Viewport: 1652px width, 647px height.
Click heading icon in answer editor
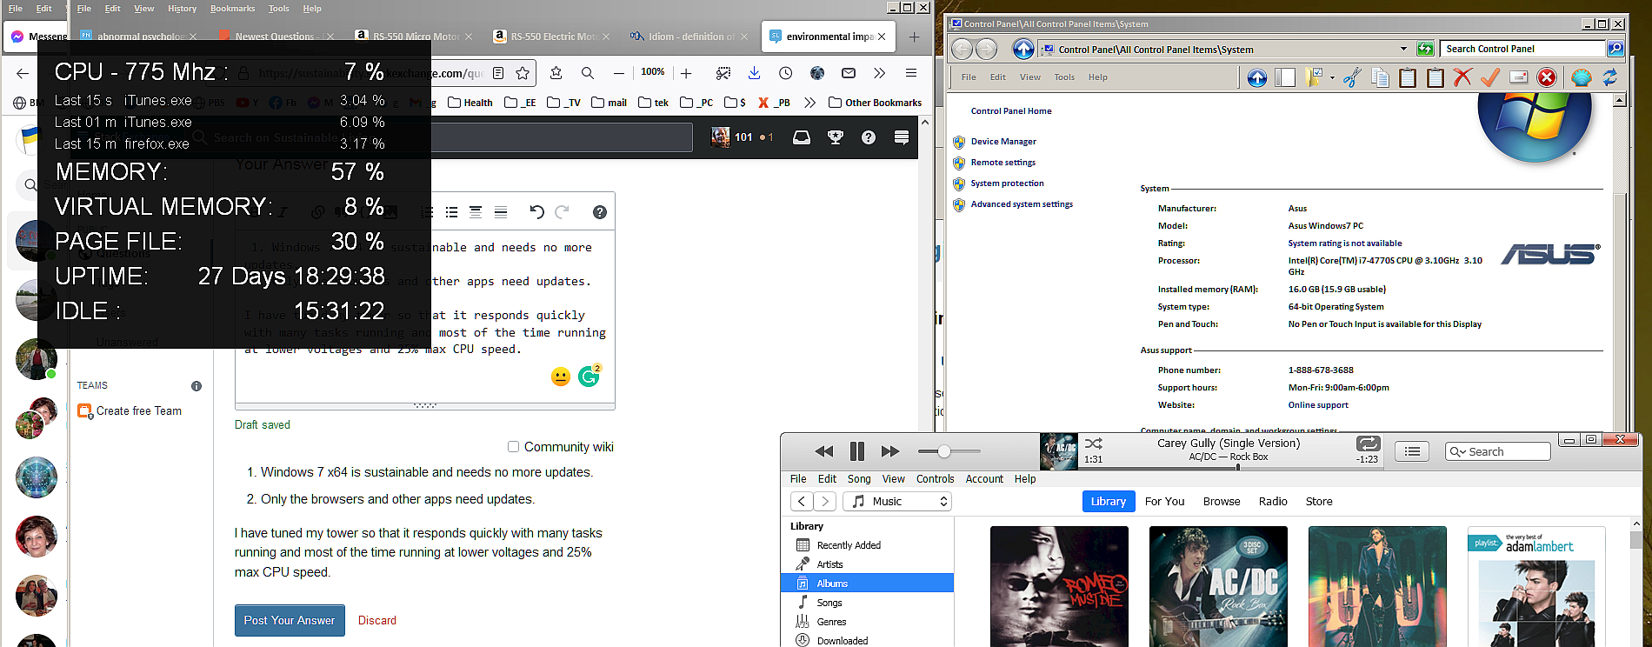[476, 212]
